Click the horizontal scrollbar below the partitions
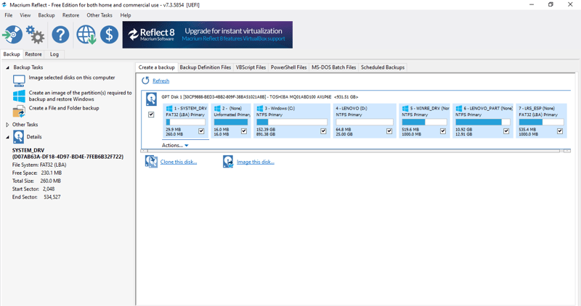 [354, 151]
